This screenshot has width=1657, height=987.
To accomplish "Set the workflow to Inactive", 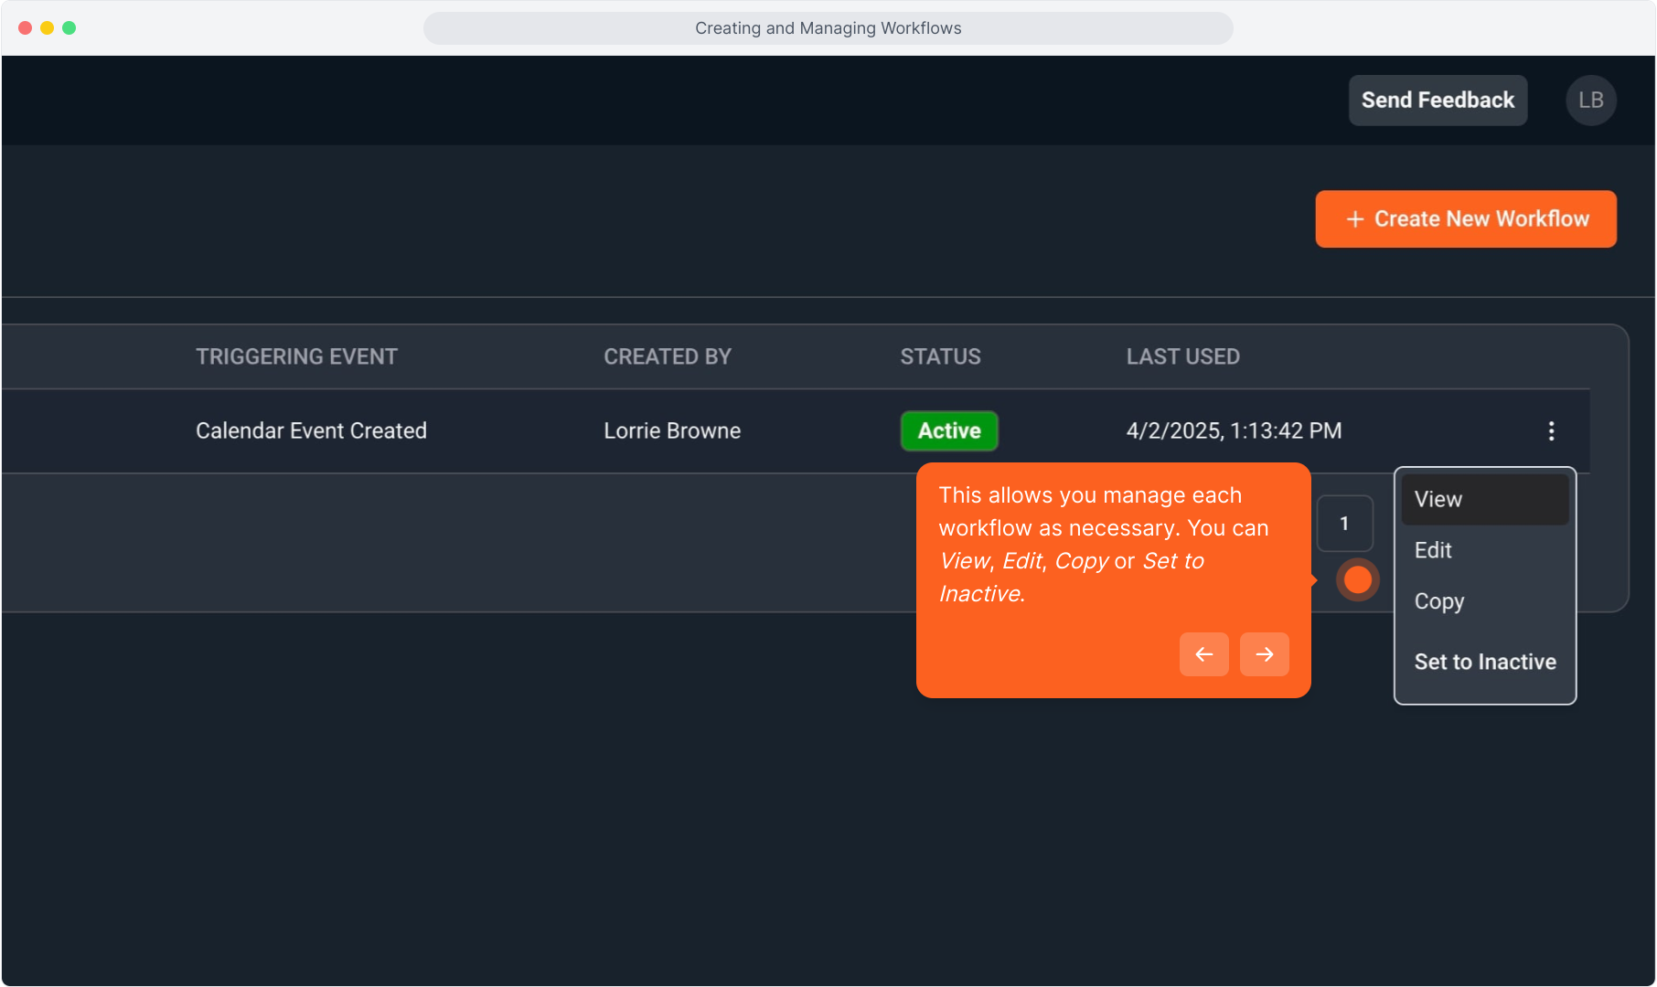I will click(1484, 662).
